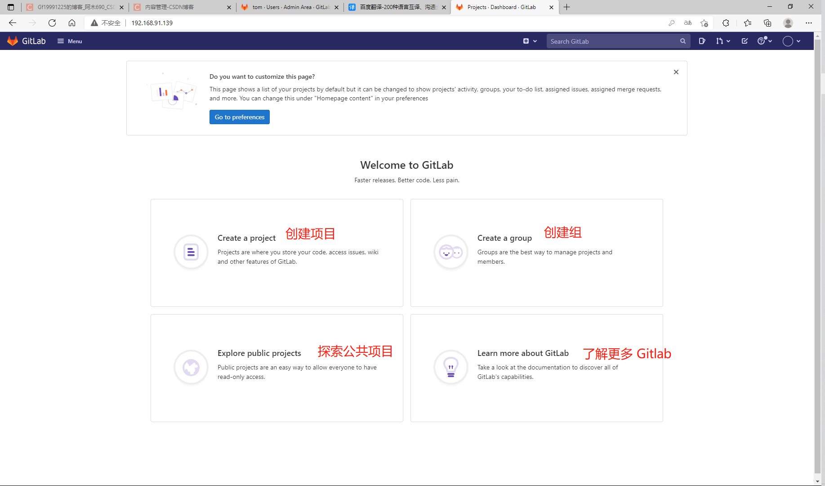Viewport: 825px width, 486px height.
Task: Click the Create a group icon
Action: tap(451, 252)
